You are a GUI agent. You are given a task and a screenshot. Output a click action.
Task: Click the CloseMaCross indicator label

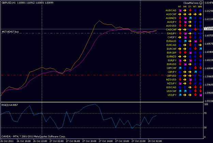(191, 3)
